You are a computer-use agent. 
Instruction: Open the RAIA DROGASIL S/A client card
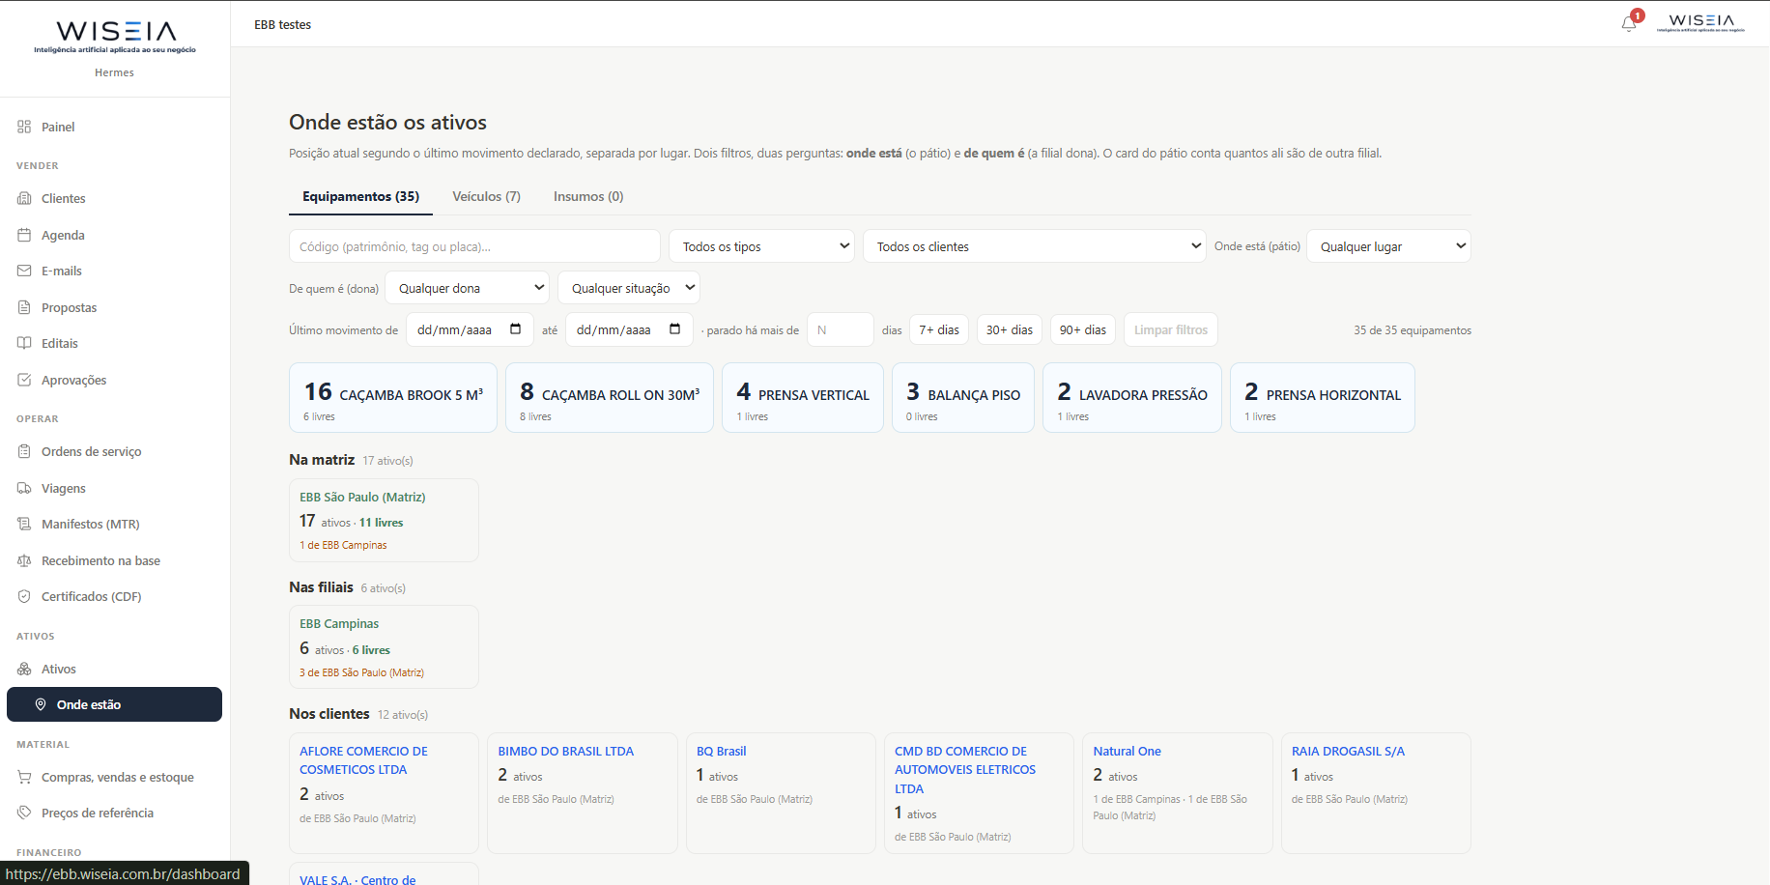(1376, 793)
